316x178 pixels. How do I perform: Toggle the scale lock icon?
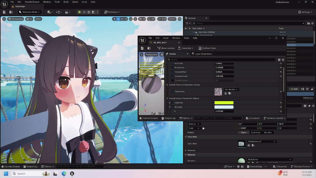[203, 128]
